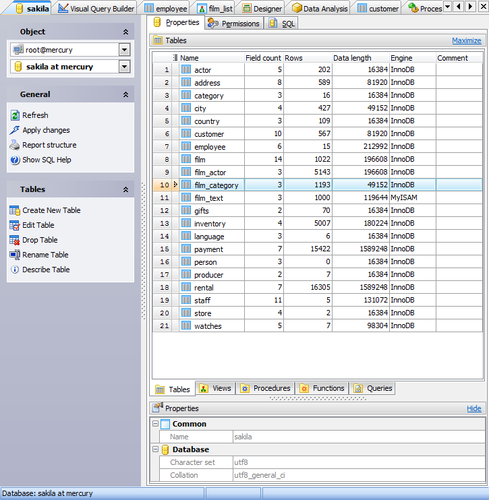The height and width of the screenshot is (500, 489).
Task: Click the Data length column header
Action: tap(361, 58)
